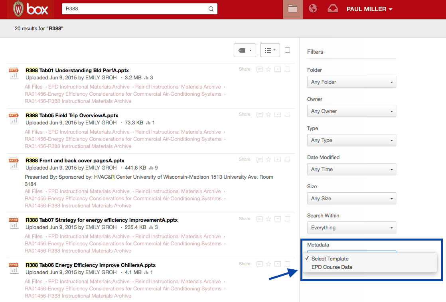
Task: Open PPTX icon for R388 Front and back cover
Action: 14,163
